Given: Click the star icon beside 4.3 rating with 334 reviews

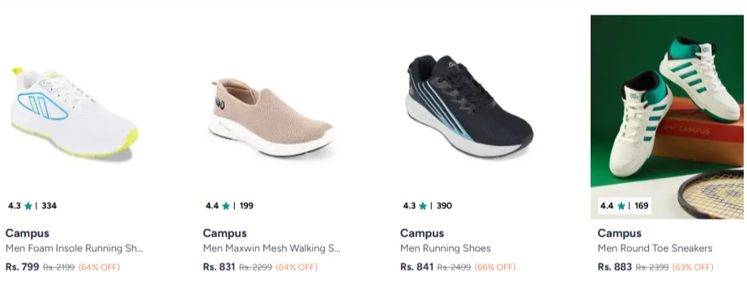Looking at the screenshot, I should 28,206.
